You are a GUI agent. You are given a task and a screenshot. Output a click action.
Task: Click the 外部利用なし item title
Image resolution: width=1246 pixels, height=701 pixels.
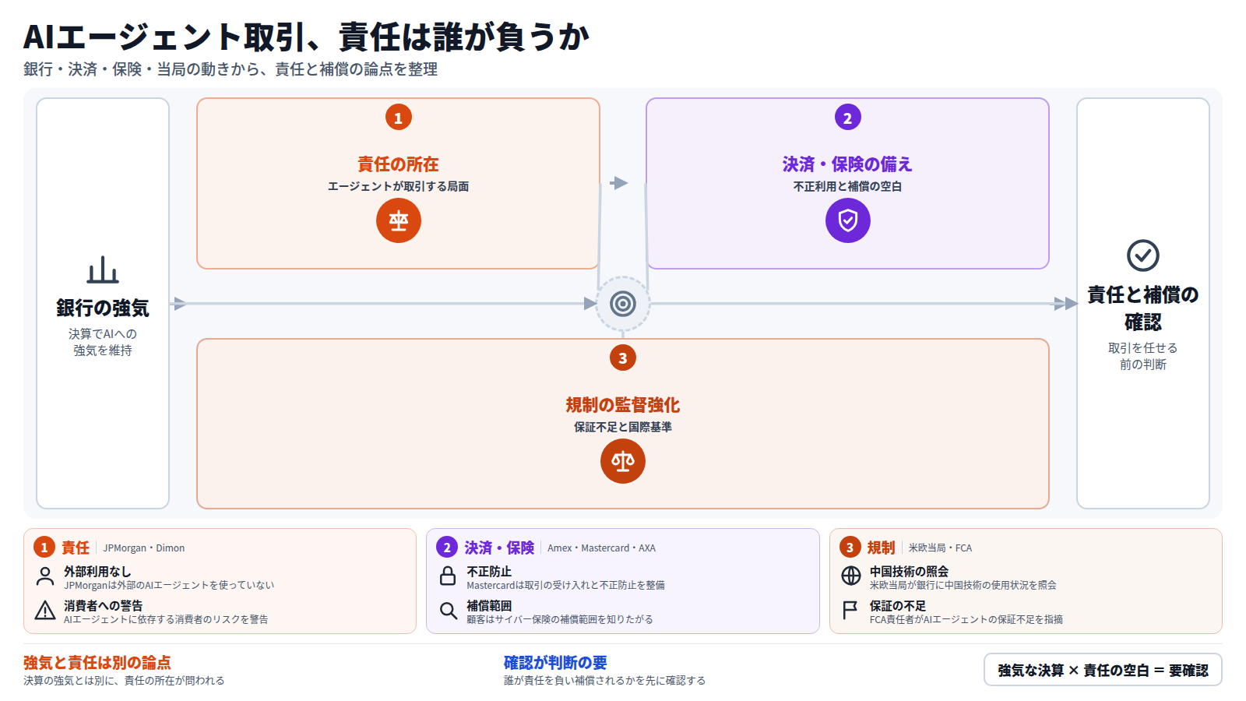click(x=97, y=572)
